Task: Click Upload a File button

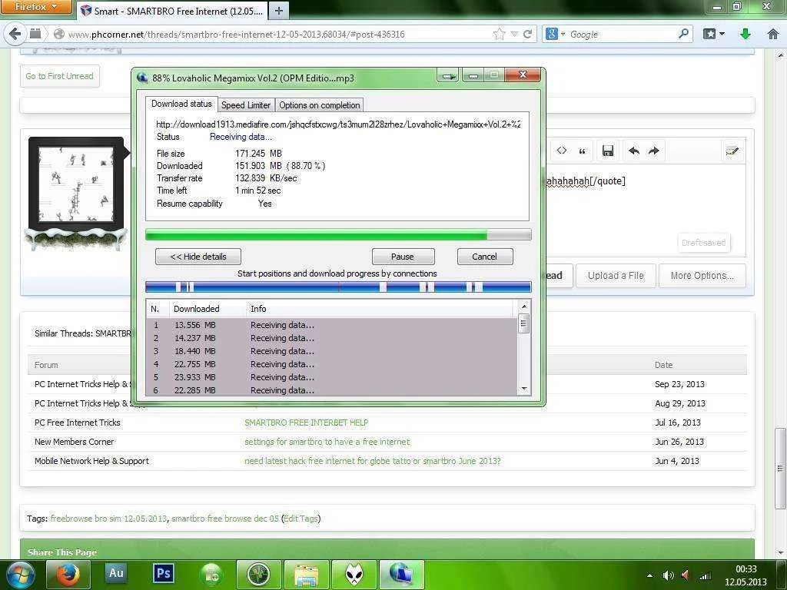Action: click(x=616, y=276)
